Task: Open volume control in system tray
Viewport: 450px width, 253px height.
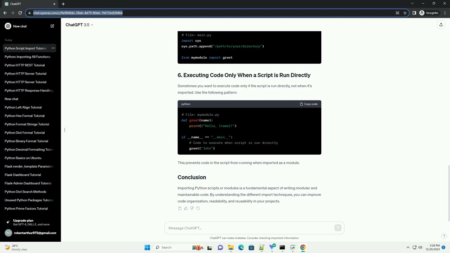Action: (x=420, y=247)
